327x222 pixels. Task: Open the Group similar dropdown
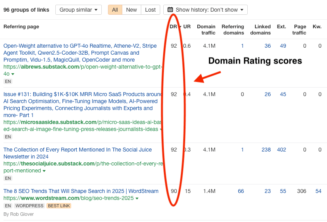coord(79,10)
